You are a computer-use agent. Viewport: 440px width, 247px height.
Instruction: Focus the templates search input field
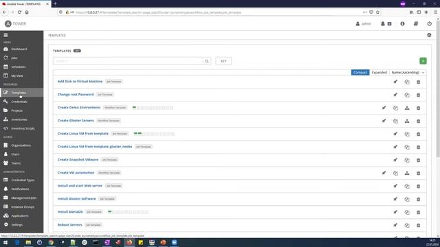pyautogui.click(x=129, y=61)
